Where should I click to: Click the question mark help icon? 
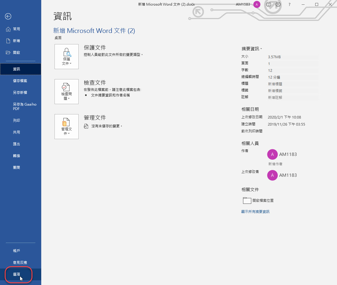(x=290, y=4)
